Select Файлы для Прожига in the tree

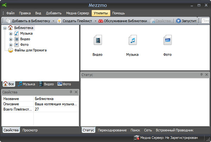[30, 50]
